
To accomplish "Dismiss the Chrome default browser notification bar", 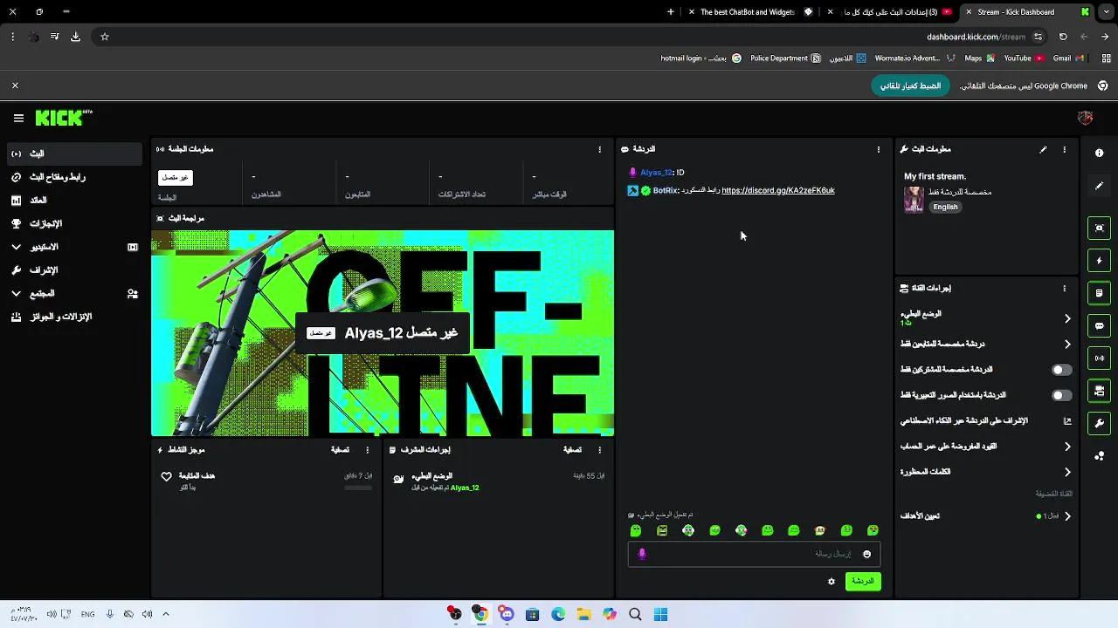I will (15, 85).
